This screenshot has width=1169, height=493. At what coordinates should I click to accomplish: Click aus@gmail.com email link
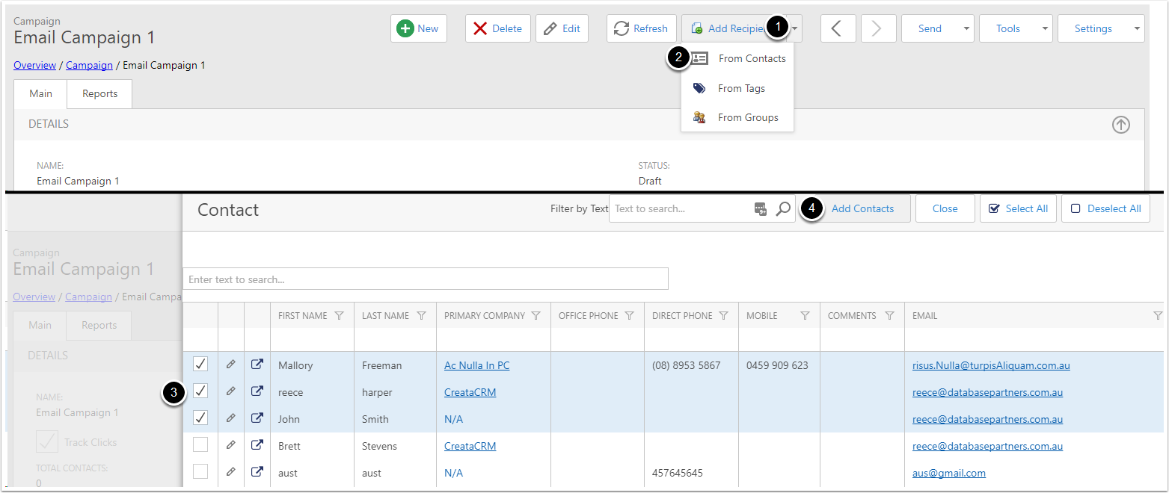point(949,473)
